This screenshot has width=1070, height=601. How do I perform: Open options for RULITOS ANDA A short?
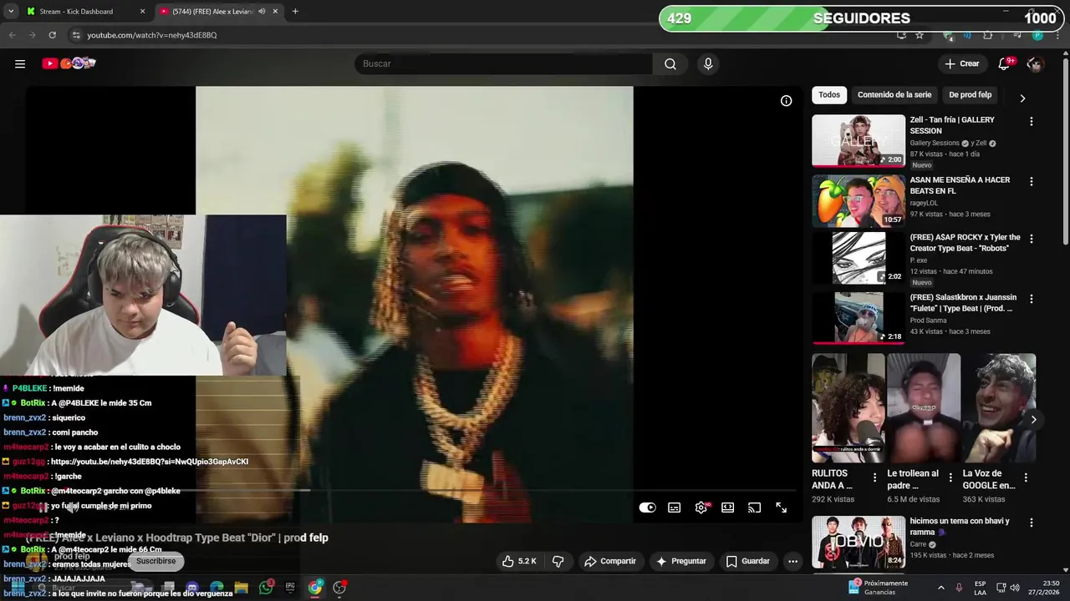875,477
